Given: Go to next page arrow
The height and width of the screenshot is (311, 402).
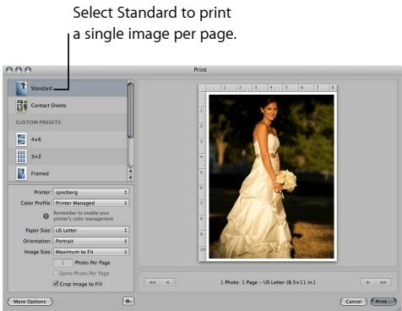Looking at the screenshot, I should pyautogui.click(x=368, y=282).
